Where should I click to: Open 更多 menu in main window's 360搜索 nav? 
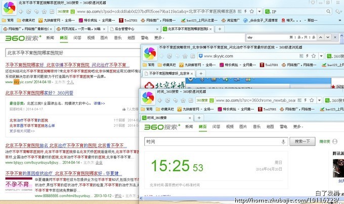(159, 38)
